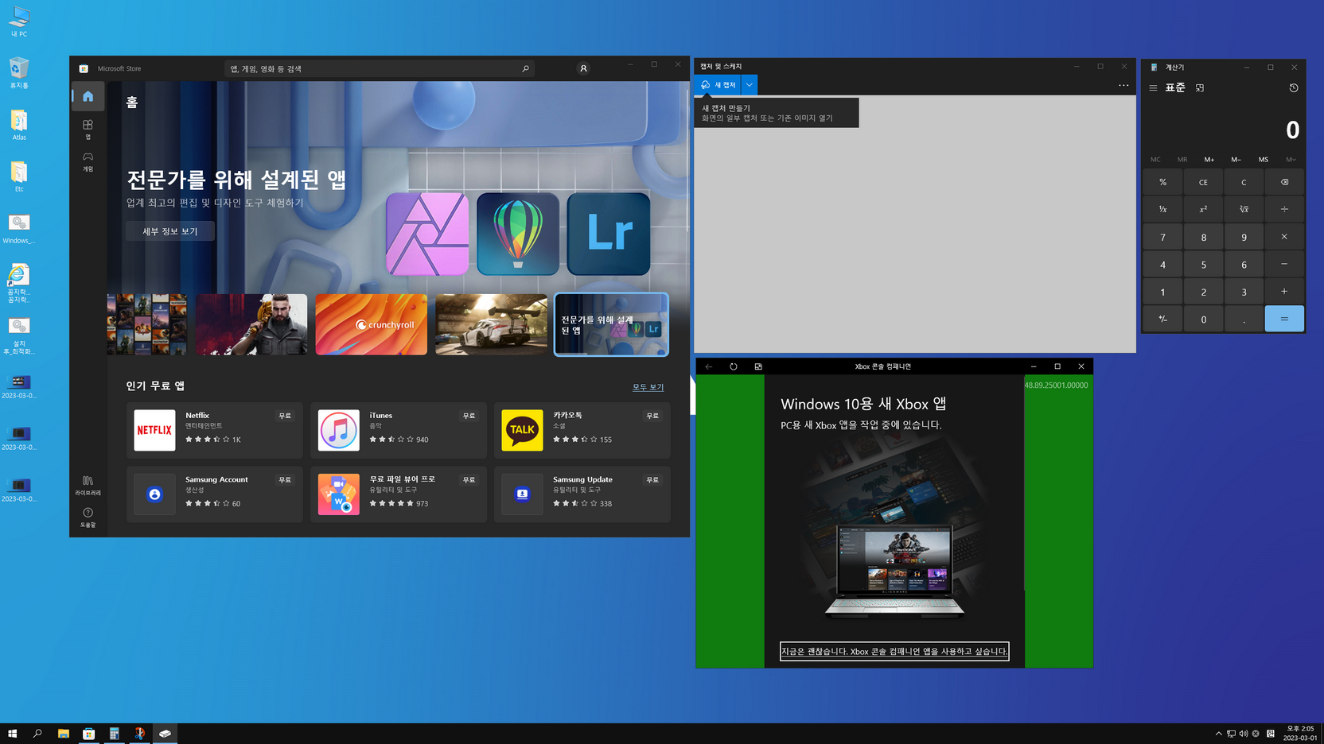The height and width of the screenshot is (744, 1324).
Task: Click the 새 캡처 button in Snip & Sketch
Action: [718, 85]
